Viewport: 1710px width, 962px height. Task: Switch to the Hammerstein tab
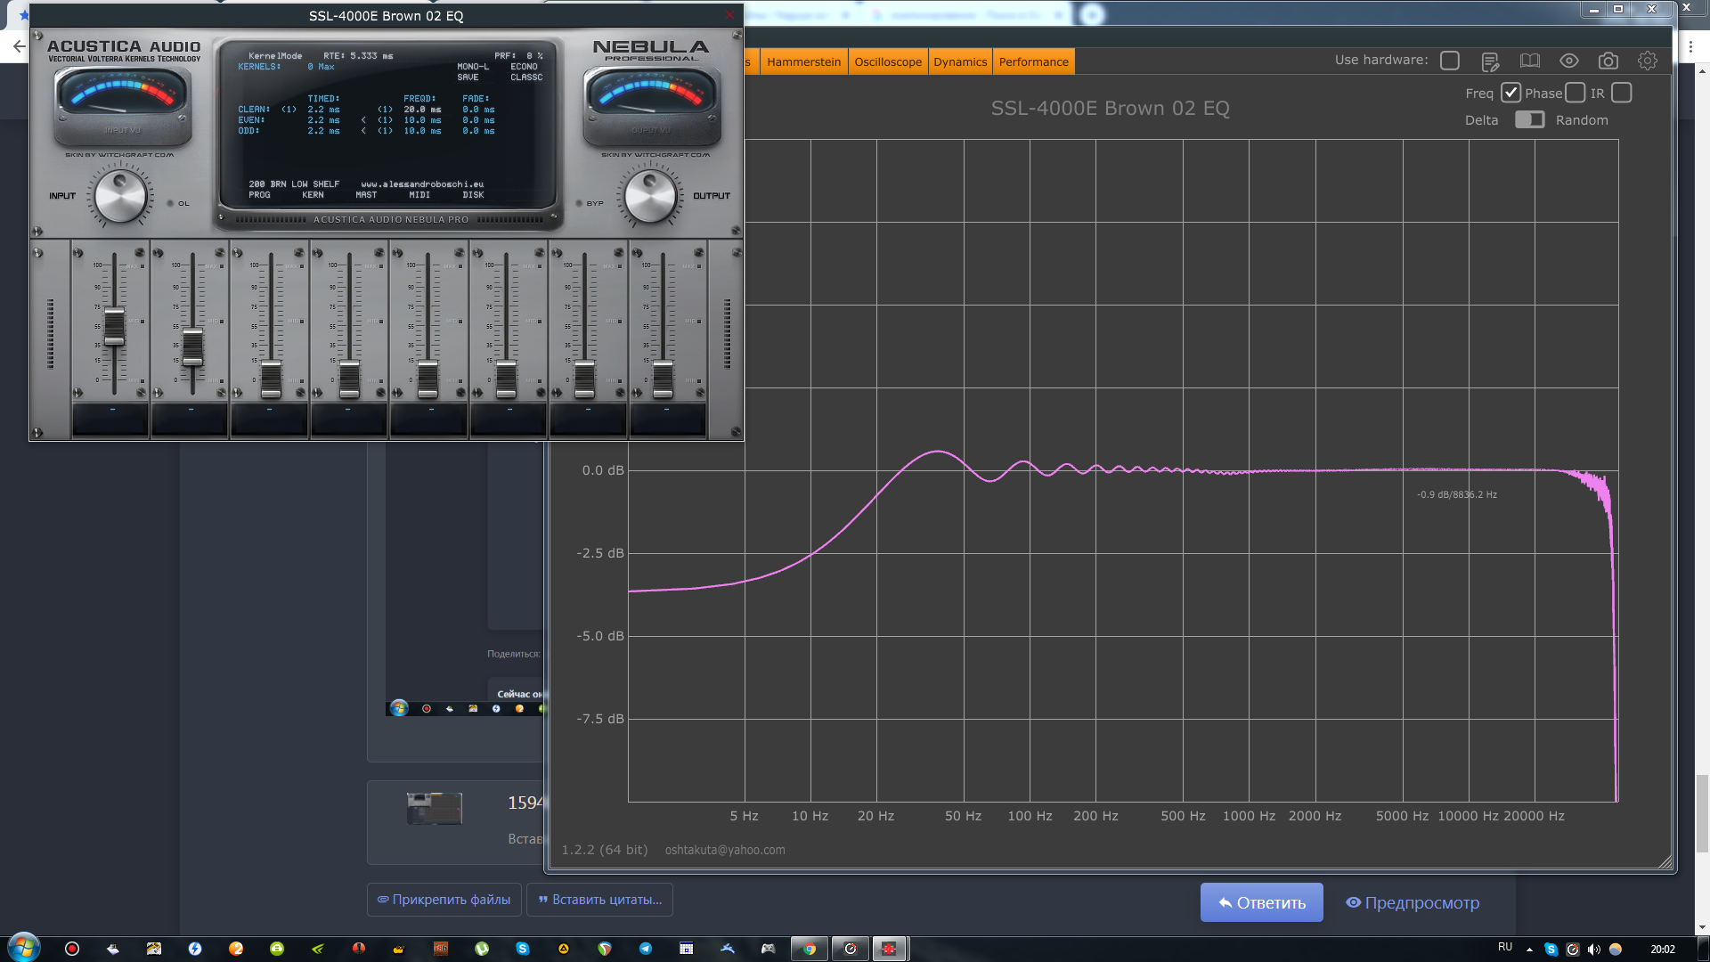point(803,61)
